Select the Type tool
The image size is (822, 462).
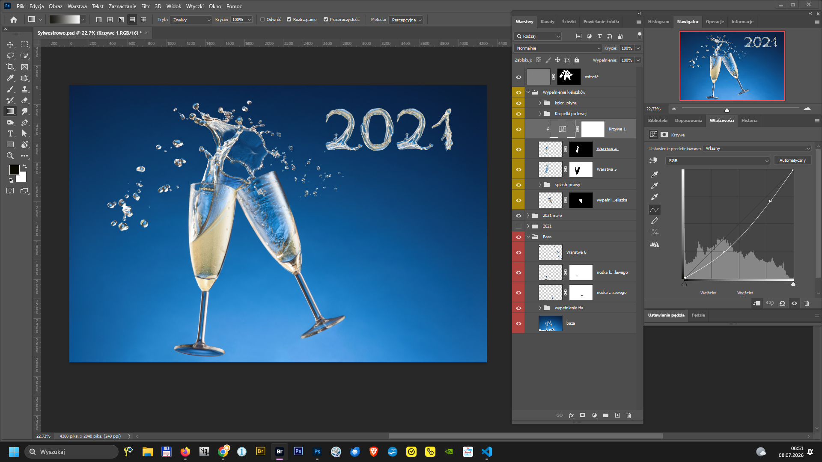[10, 133]
